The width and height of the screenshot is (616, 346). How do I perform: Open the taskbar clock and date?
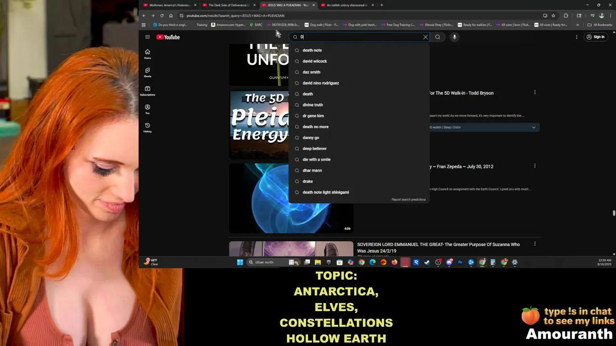coord(605,262)
